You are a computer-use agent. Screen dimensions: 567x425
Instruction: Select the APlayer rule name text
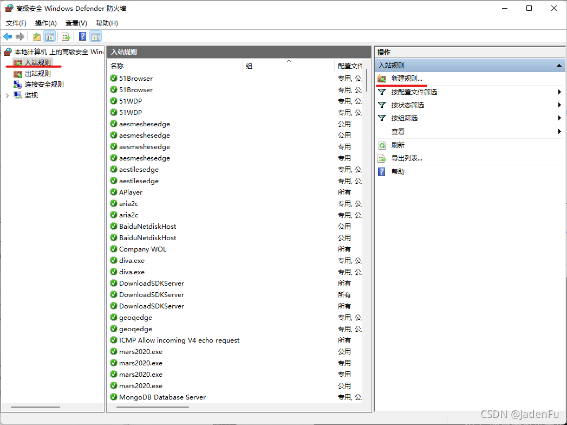point(131,192)
